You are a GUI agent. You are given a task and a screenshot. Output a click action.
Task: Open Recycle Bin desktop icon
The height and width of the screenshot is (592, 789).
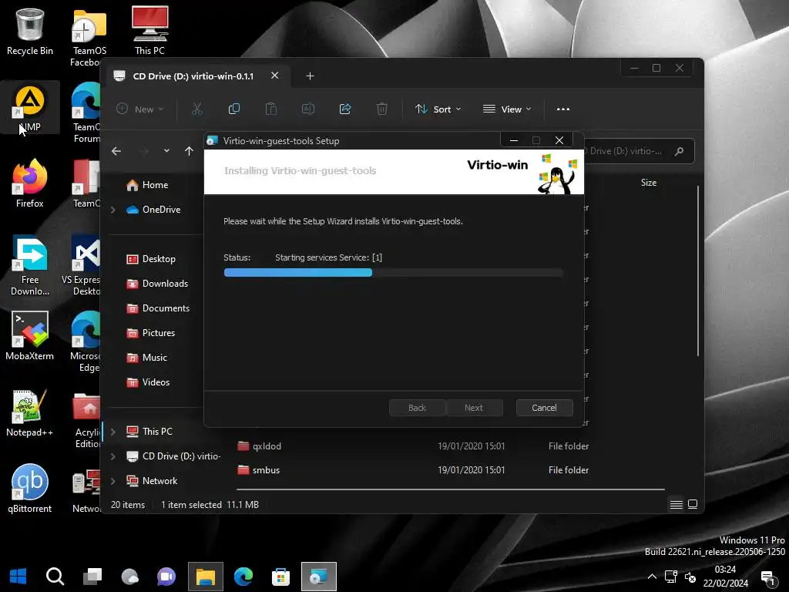coord(30,31)
